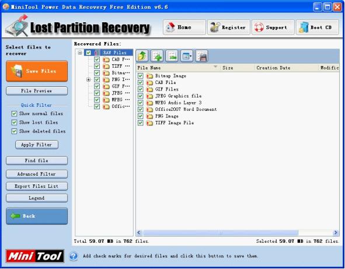Click the horizontal scrollbar right arrow
Screen dimensions: 345x269
(x=336, y=233)
